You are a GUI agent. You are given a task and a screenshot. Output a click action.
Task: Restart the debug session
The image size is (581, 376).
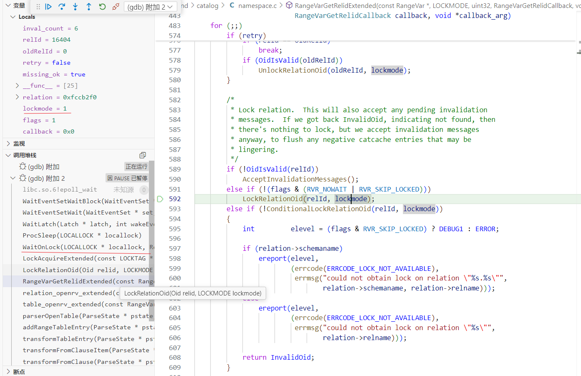pyautogui.click(x=102, y=7)
